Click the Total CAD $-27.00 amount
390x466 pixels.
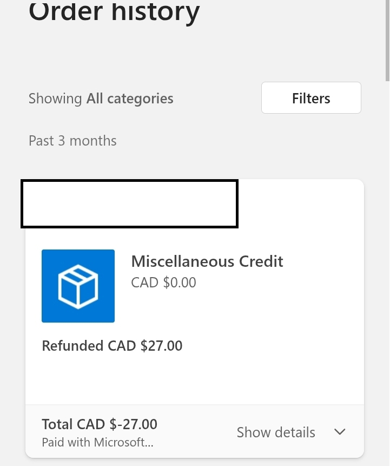tap(100, 424)
